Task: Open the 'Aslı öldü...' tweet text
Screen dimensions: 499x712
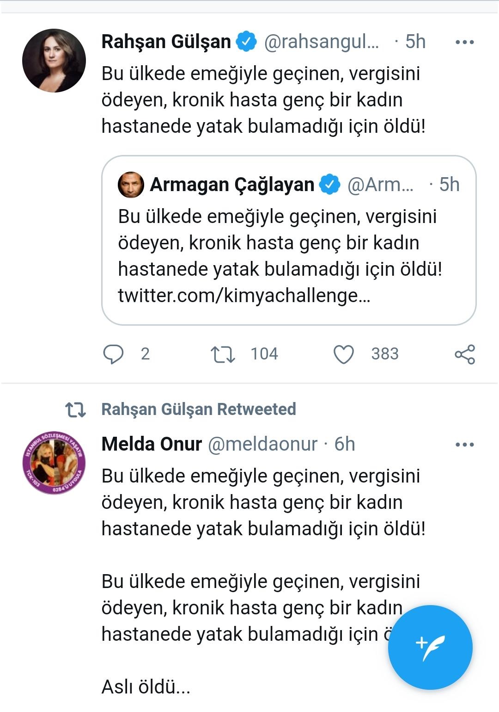Action: [146, 687]
